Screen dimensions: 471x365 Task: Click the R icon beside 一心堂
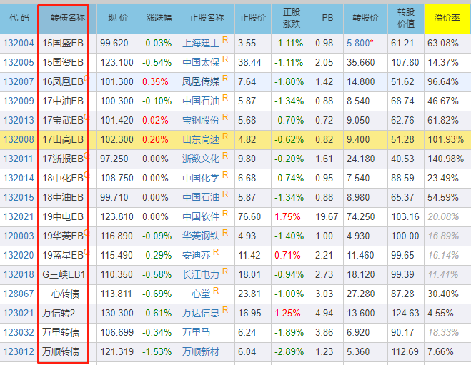coord(216,290)
